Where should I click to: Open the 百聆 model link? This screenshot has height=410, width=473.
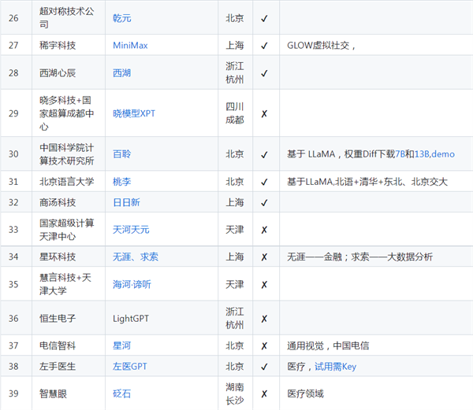(x=122, y=154)
